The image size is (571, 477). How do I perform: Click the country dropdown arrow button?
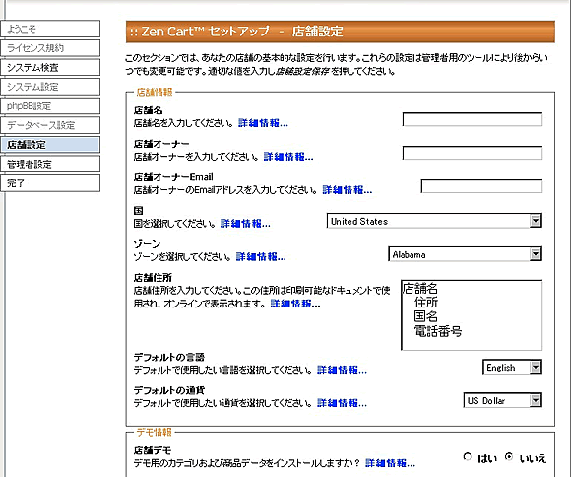[x=536, y=221]
